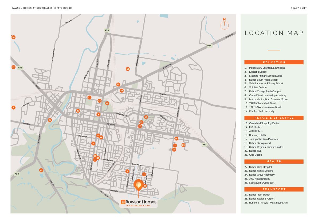Click marker 12 for Charles Sturt University

[128, 69]
